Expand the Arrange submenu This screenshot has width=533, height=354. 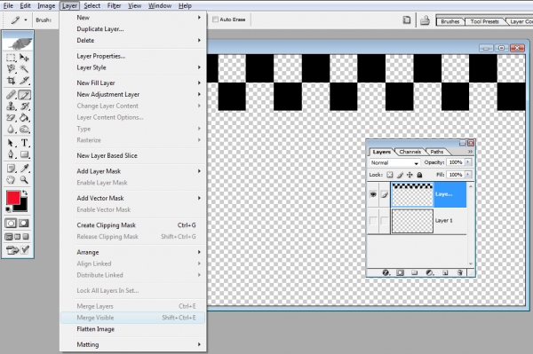pyautogui.click(x=133, y=252)
